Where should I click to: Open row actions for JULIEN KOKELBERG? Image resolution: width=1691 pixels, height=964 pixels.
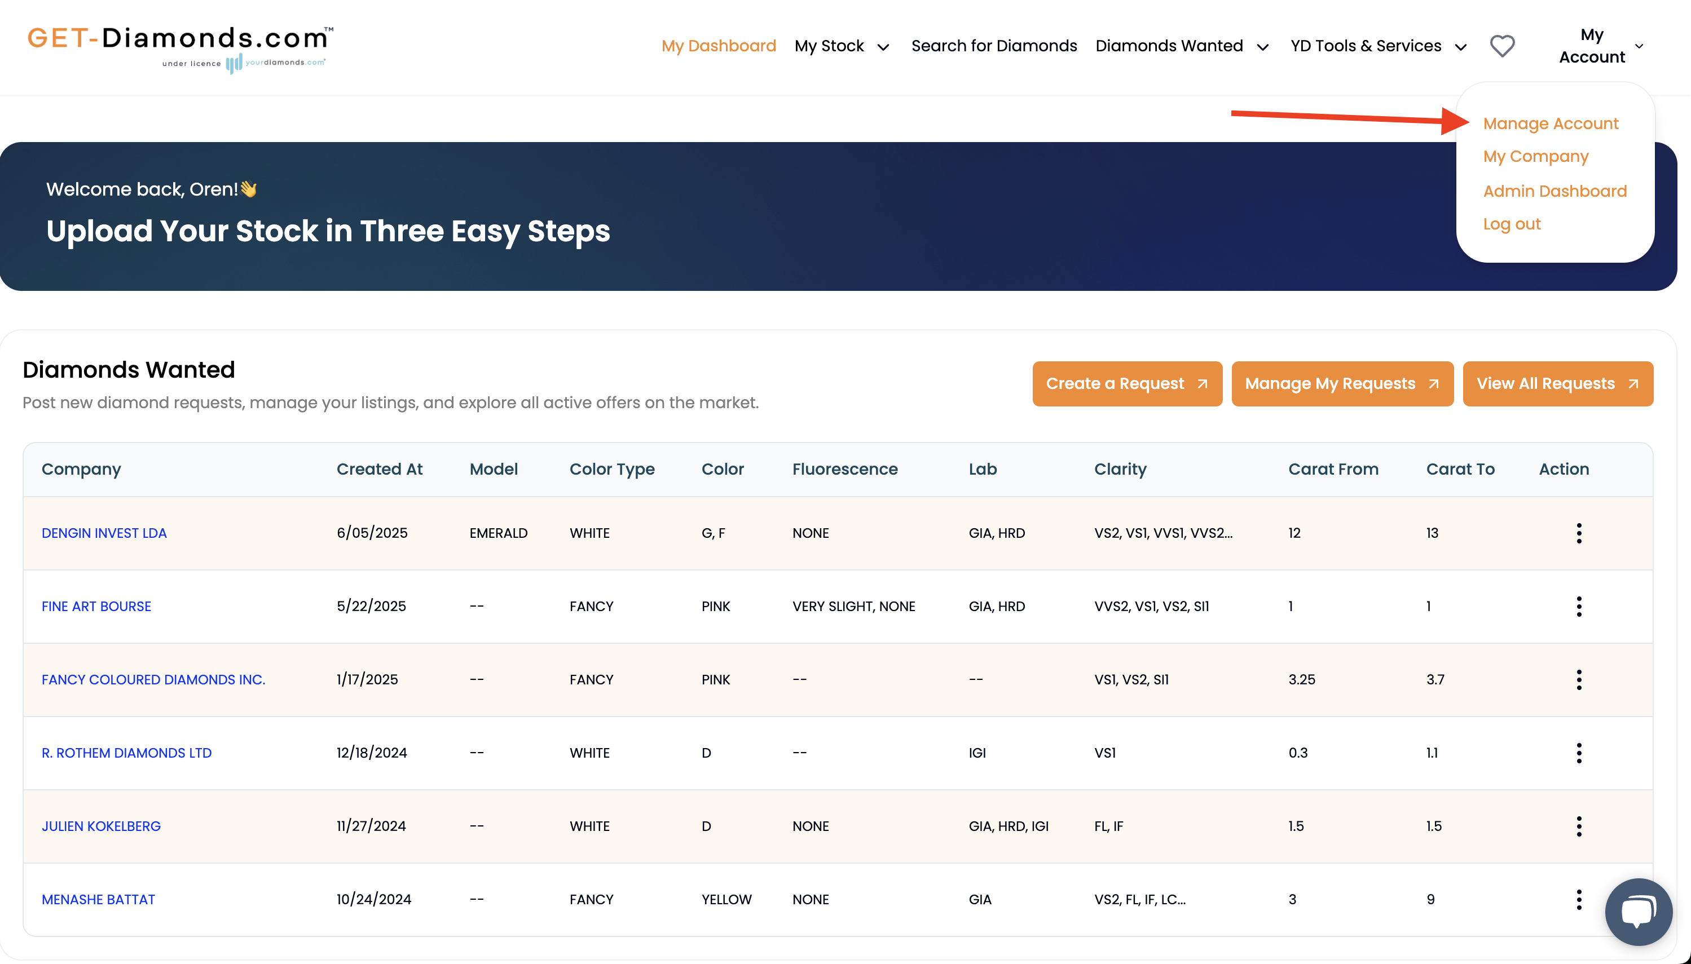coord(1579,826)
